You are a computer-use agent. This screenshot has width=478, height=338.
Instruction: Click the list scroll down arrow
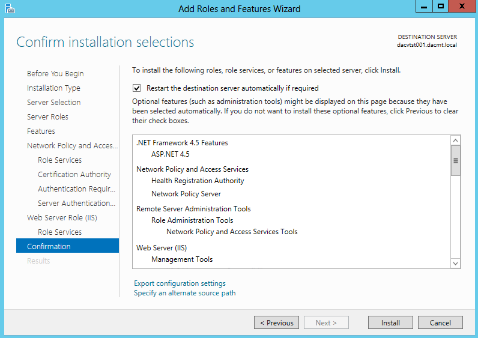pos(455,264)
